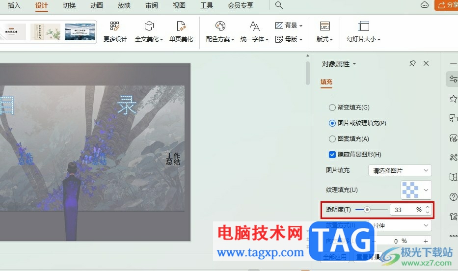Decrease transparency with the down stepper arrow
Image resolution: width=458 pixels, height=271 pixels.
428,212
